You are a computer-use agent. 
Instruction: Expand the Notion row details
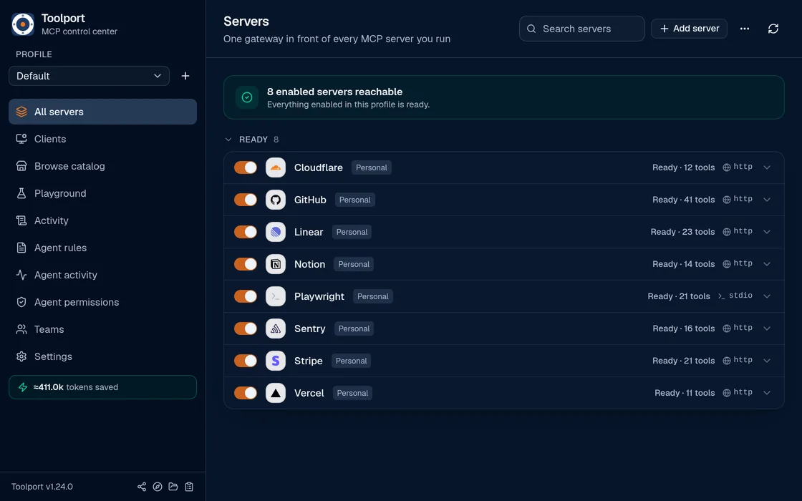click(767, 264)
